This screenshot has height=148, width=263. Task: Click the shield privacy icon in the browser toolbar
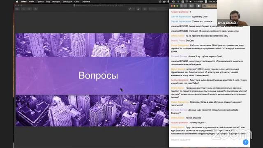[x=198, y=6]
